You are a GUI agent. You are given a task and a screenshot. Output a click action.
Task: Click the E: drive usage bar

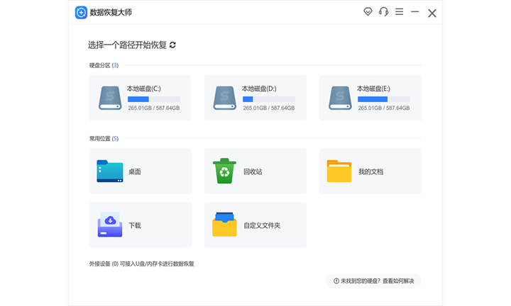point(384,99)
